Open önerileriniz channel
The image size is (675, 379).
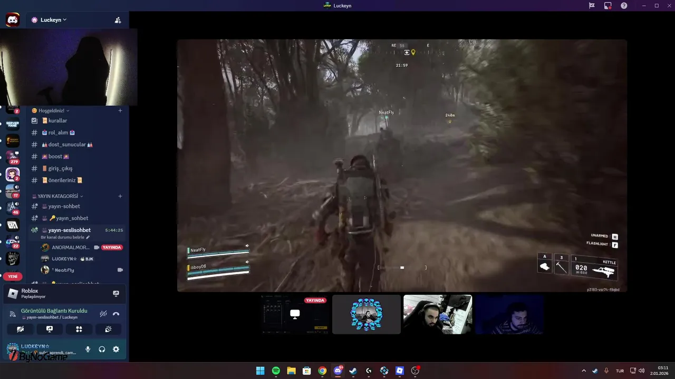tap(78, 180)
